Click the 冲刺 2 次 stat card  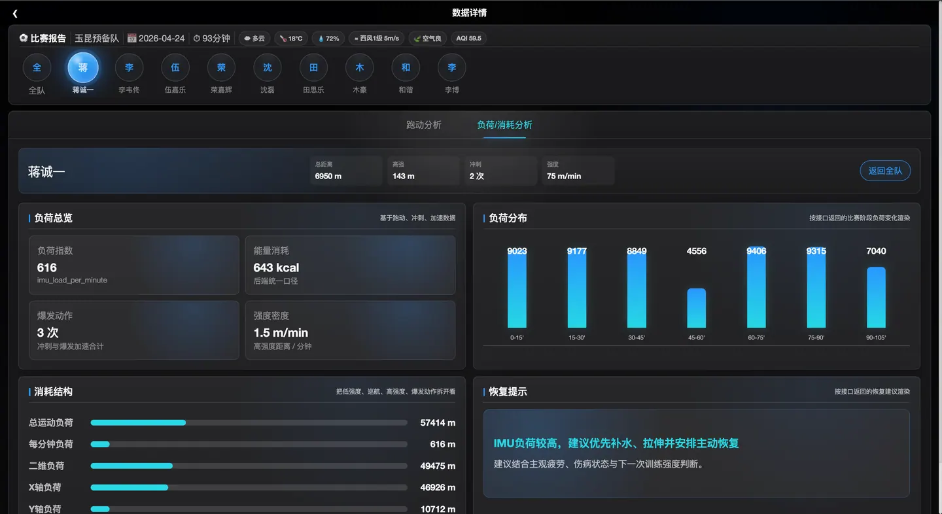click(x=500, y=171)
